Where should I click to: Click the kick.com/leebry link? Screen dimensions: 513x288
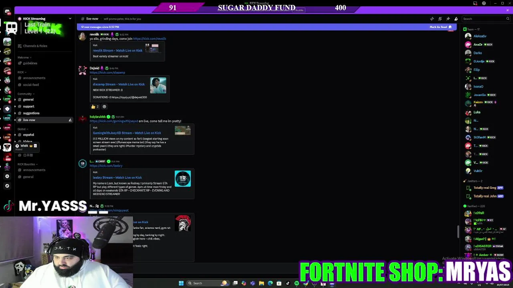click(x=106, y=166)
